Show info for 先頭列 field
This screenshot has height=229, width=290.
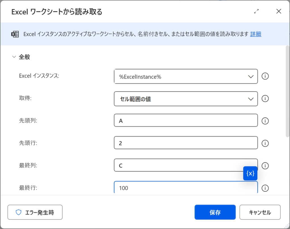(x=265, y=121)
